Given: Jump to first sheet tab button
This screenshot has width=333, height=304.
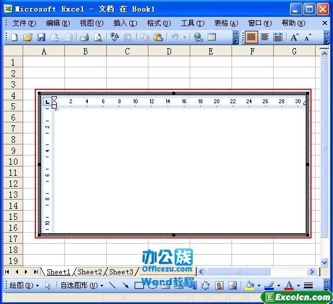Looking at the screenshot, I should pyautogui.click(x=7, y=272).
